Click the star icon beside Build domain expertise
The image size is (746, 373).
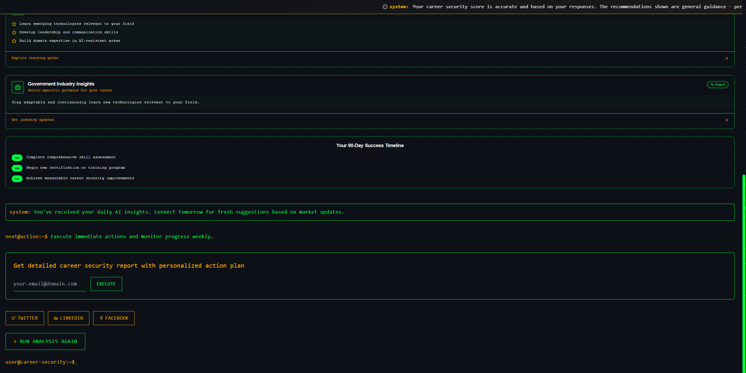coord(14,41)
